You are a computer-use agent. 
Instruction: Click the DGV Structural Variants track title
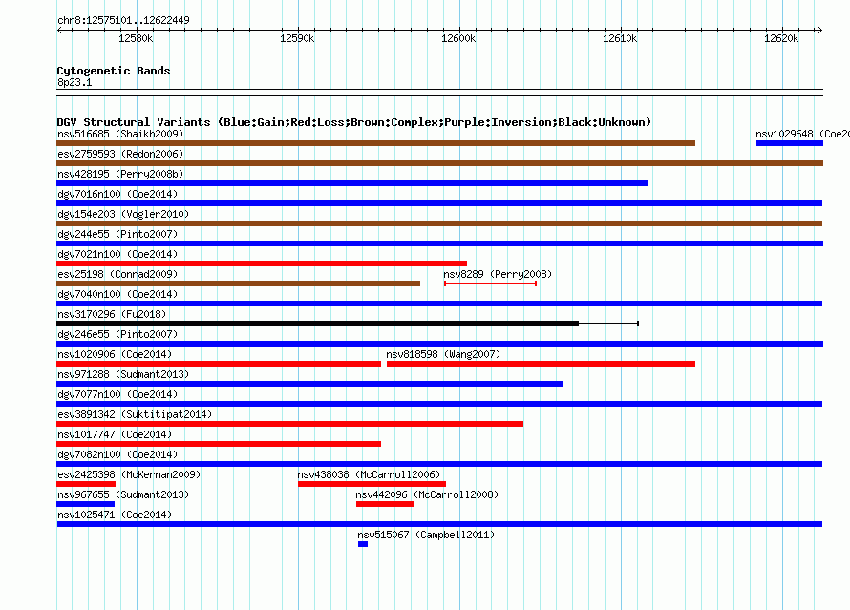click(354, 122)
